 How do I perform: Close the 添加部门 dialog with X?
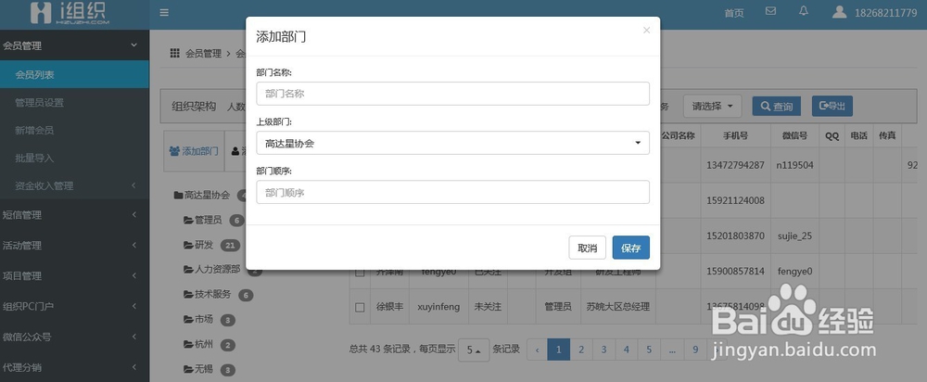[646, 31]
